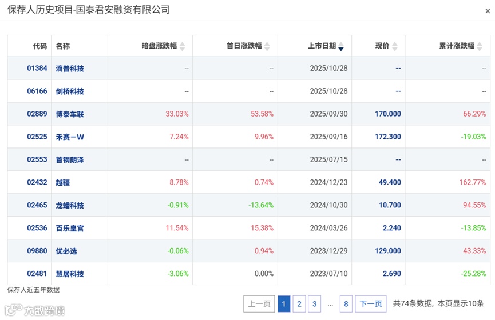Select grey market value -3.06%
The width and height of the screenshot is (495, 320).
(178, 273)
